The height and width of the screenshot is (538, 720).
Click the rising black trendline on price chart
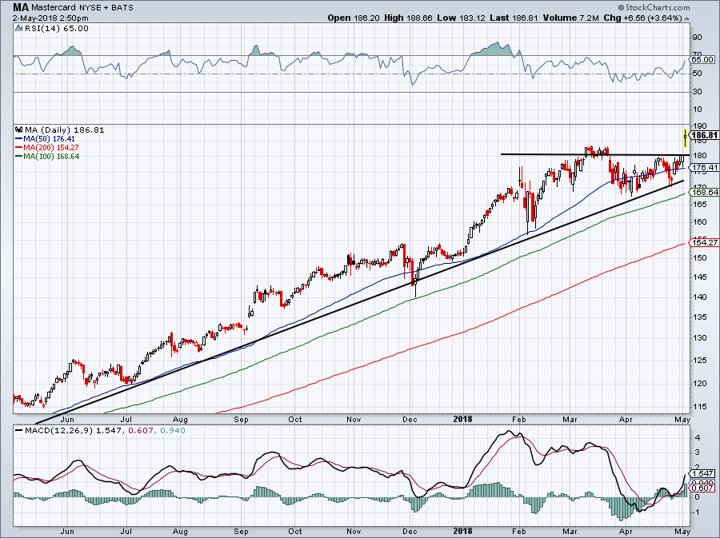coord(359,303)
